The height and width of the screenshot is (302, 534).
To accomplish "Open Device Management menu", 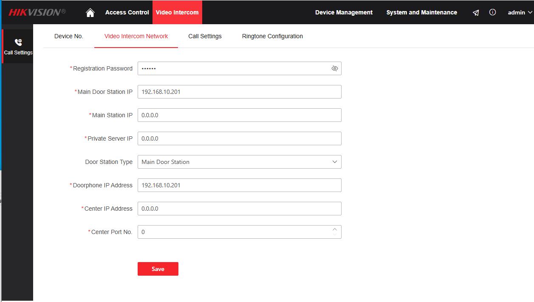I will [344, 12].
